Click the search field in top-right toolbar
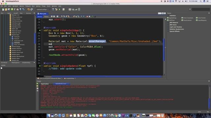This screenshot has width=211, height=118. pos(201,10)
